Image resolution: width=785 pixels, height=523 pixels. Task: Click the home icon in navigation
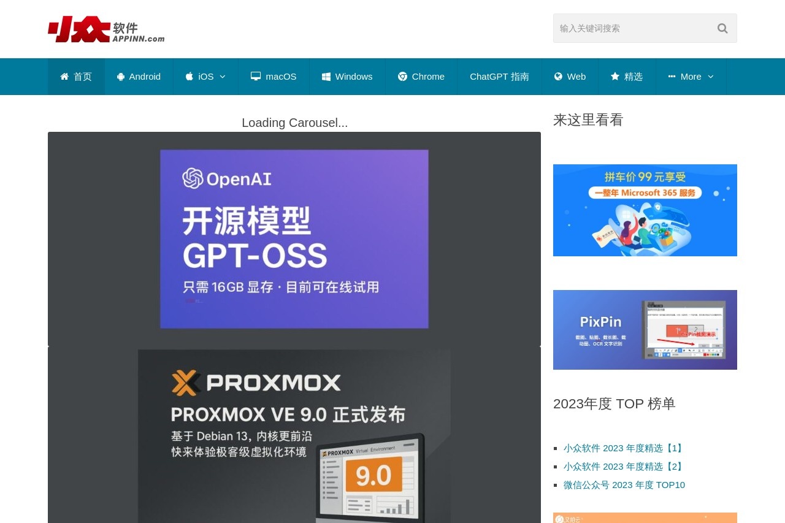[x=64, y=77]
